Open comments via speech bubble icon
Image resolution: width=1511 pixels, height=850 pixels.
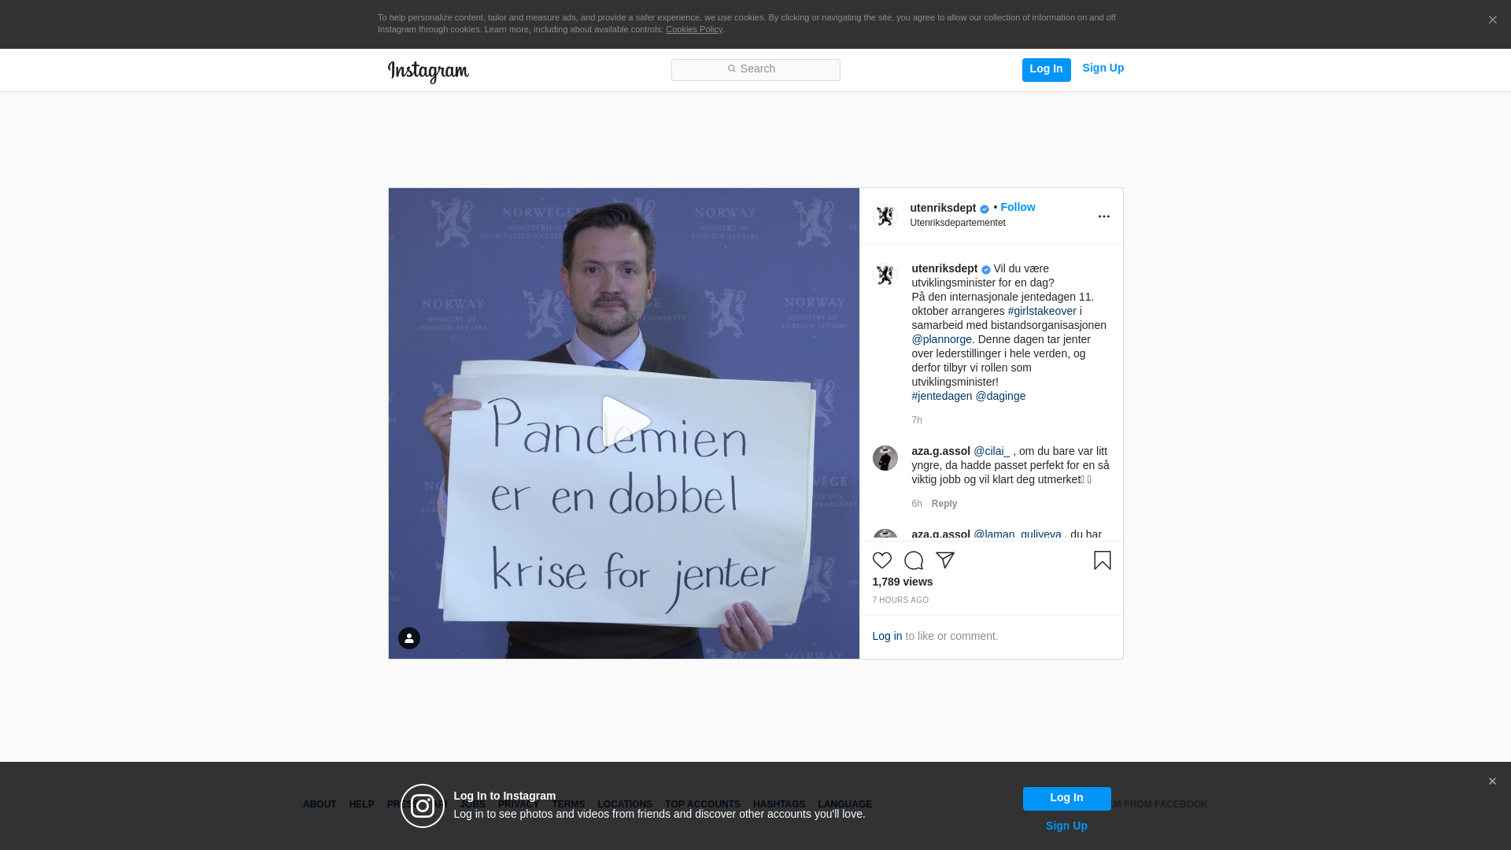coord(913,560)
